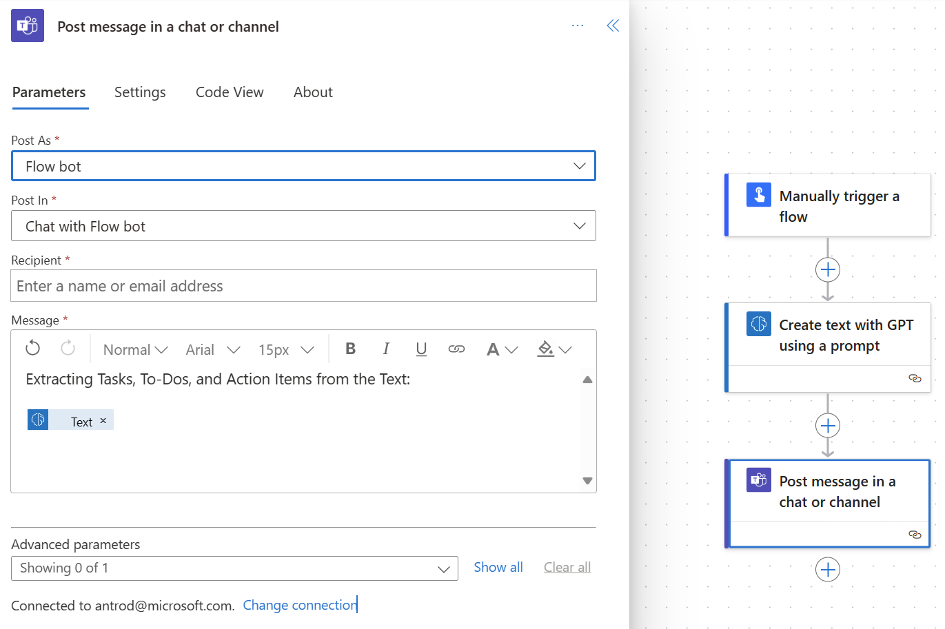
Task: Toggle bold formatting
Action: [x=350, y=349]
